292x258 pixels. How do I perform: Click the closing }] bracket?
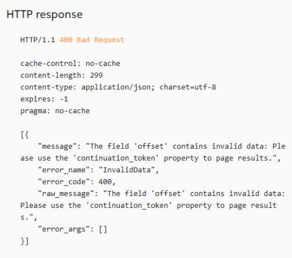[25, 241]
